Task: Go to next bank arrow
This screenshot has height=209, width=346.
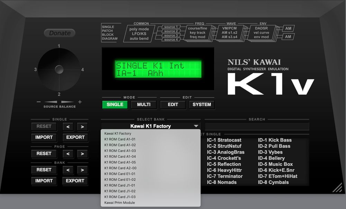Action: (x=82, y=170)
